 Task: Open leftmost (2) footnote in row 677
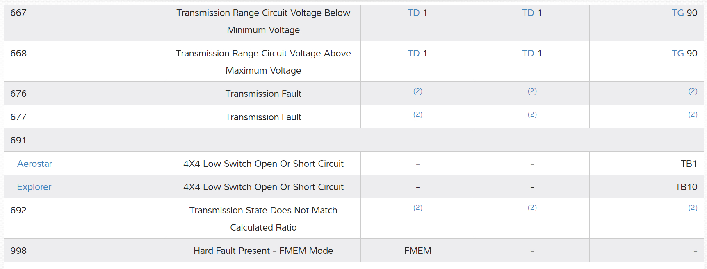(x=417, y=114)
